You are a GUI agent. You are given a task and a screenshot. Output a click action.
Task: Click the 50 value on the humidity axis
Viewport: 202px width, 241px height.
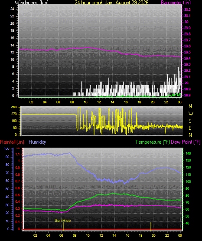[7, 189]
